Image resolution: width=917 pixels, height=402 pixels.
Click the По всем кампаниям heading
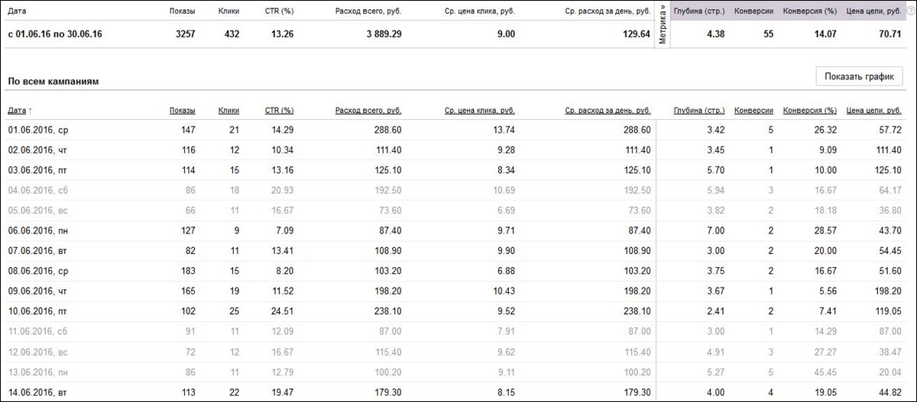tap(51, 80)
